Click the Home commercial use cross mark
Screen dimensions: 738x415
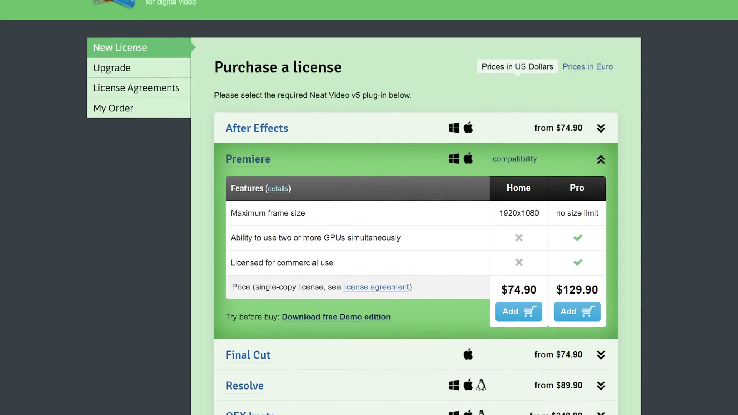point(519,262)
